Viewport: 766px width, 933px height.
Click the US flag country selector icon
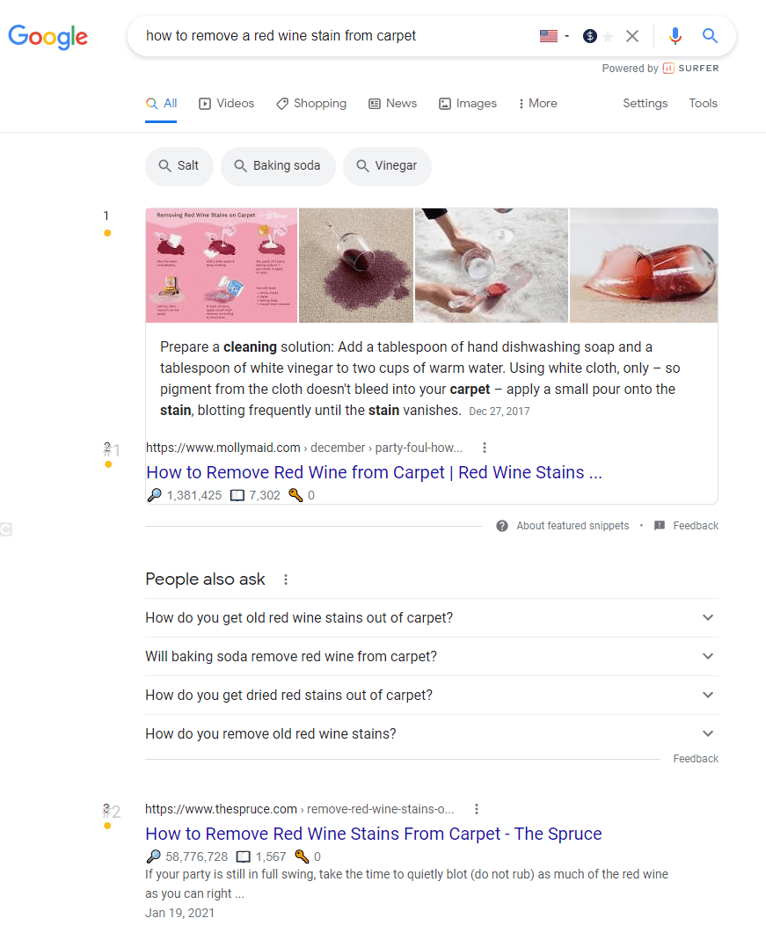pyautogui.click(x=549, y=35)
